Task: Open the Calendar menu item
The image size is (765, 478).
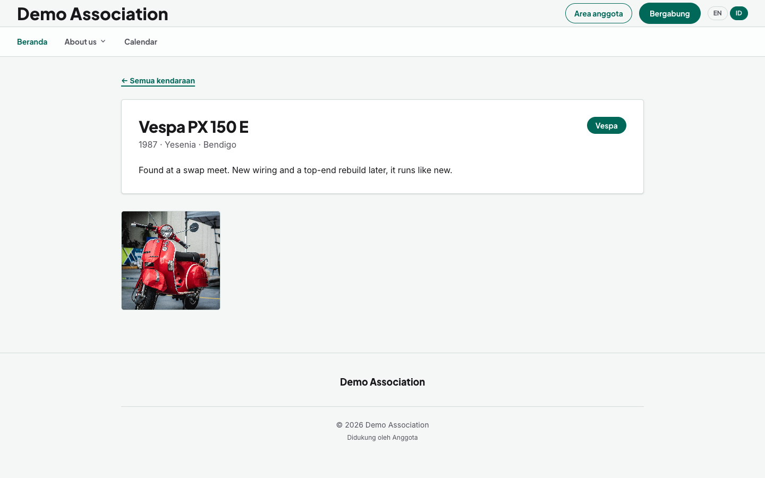Action: pyautogui.click(x=141, y=42)
